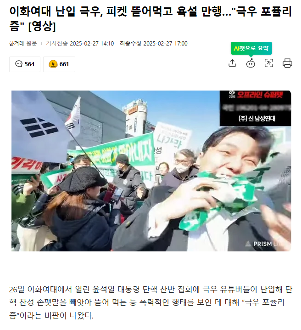The height and width of the screenshot is (330, 301).
Task: Click the speech bubble comment icon
Action: 19,64
